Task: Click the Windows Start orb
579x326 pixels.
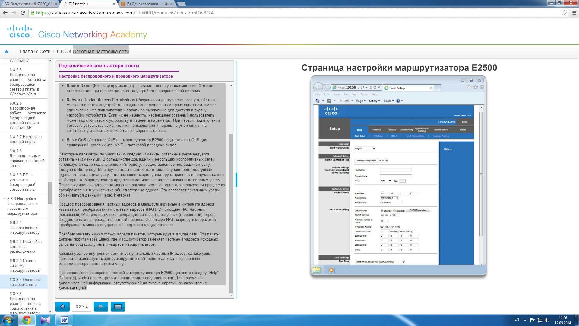Action: point(8,320)
